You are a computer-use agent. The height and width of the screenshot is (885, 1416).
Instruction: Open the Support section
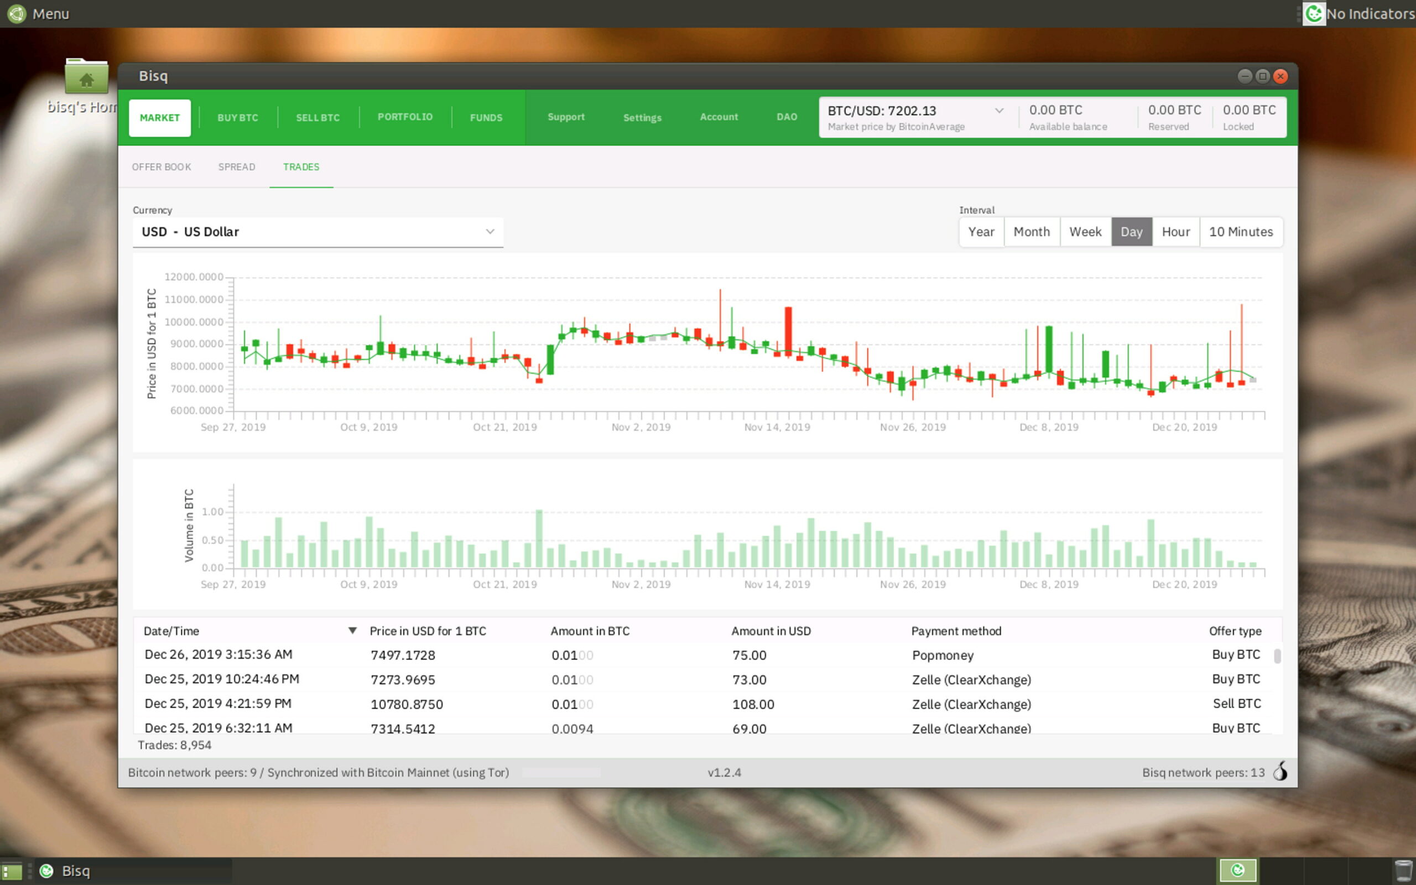(565, 117)
